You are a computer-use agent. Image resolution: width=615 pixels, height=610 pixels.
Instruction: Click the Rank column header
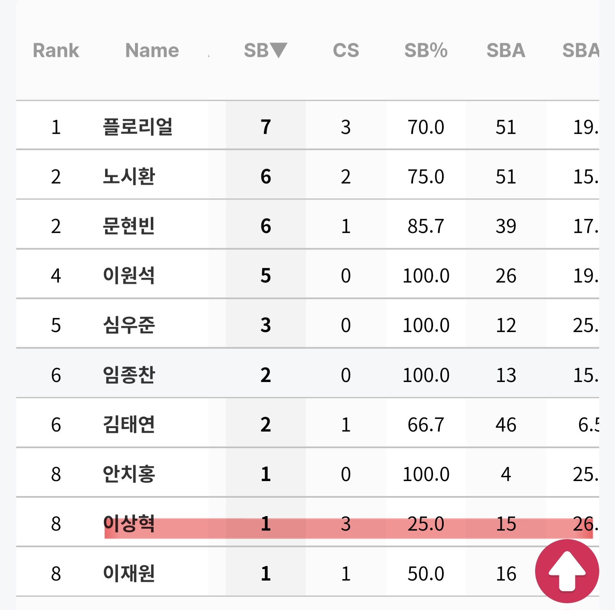56,50
